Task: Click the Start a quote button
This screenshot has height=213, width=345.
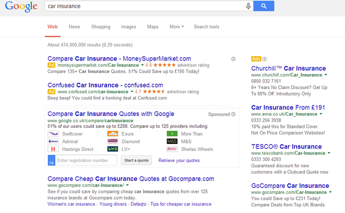Action: pyautogui.click(x=136, y=160)
